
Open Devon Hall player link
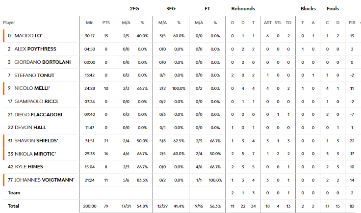pyautogui.click(x=30, y=127)
